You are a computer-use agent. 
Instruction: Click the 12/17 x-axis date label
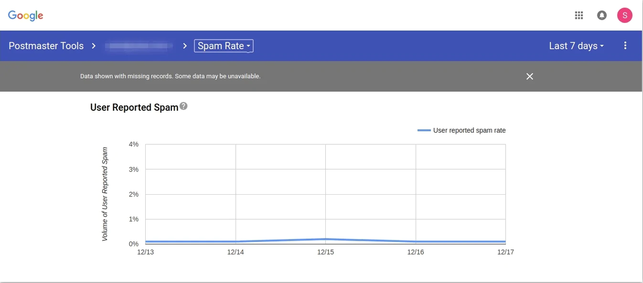pyautogui.click(x=505, y=252)
